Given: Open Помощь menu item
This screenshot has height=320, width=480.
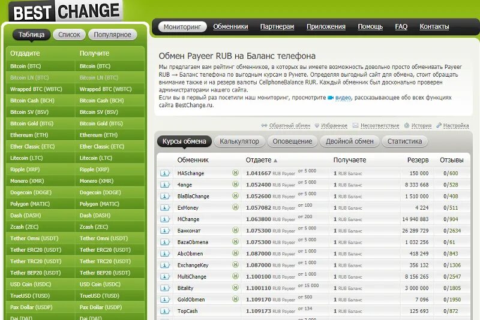Looking at the screenshot, I should click(x=370, y=26).
